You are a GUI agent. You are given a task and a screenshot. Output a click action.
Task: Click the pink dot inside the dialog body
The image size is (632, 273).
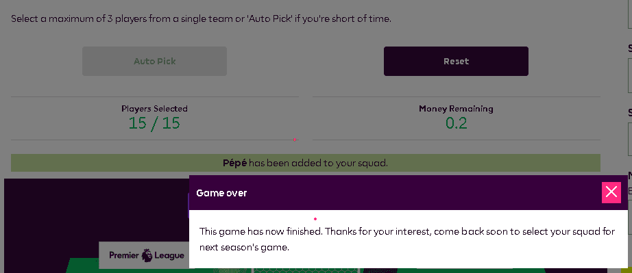315,219
